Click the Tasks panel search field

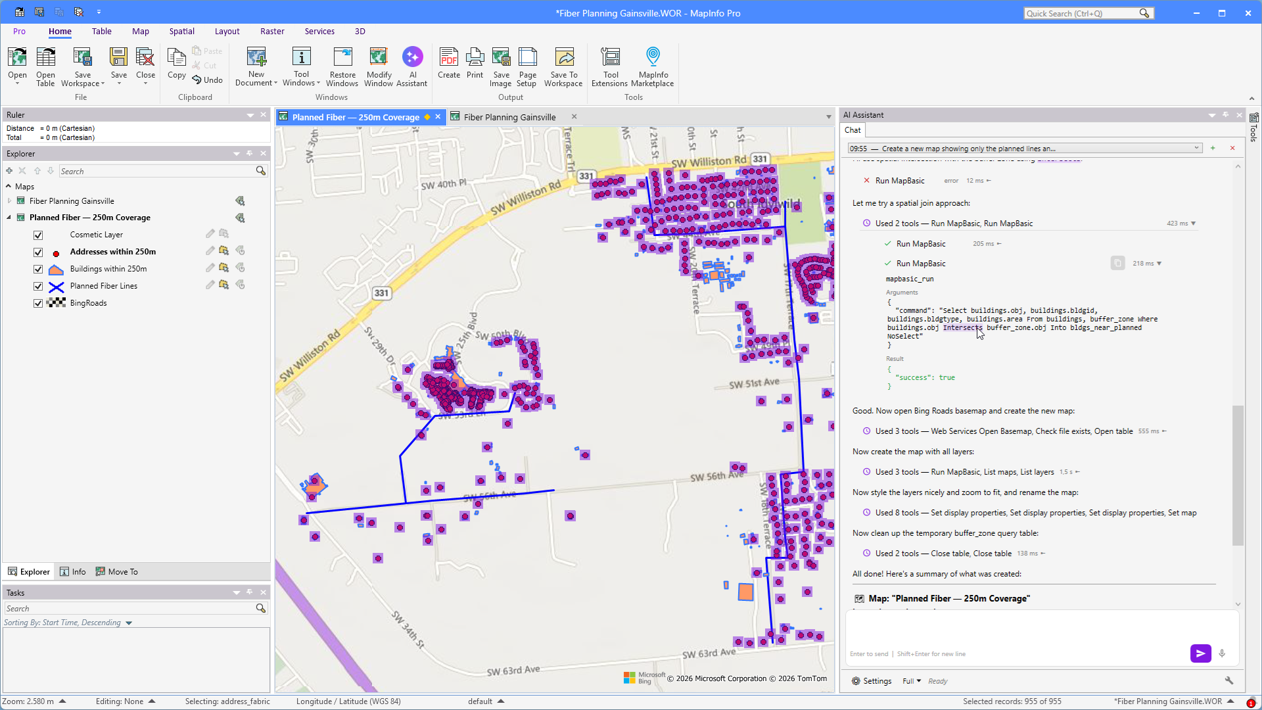129,609
